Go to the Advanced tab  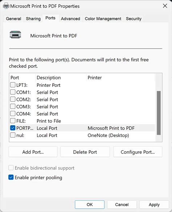coord(70,19)
